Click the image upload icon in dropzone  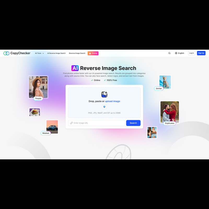[x=104, y=95]
